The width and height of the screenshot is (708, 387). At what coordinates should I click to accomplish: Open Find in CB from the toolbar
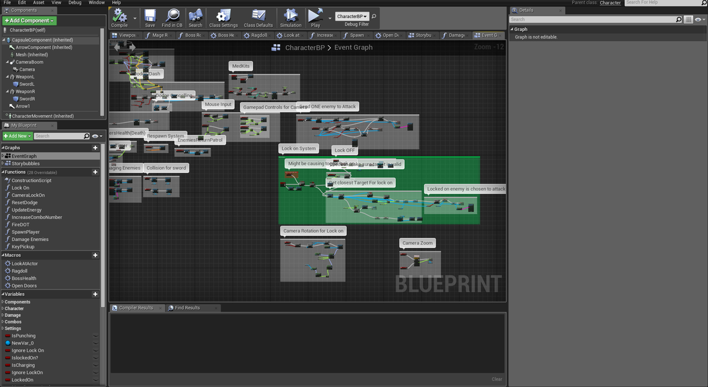coord(172,16)
